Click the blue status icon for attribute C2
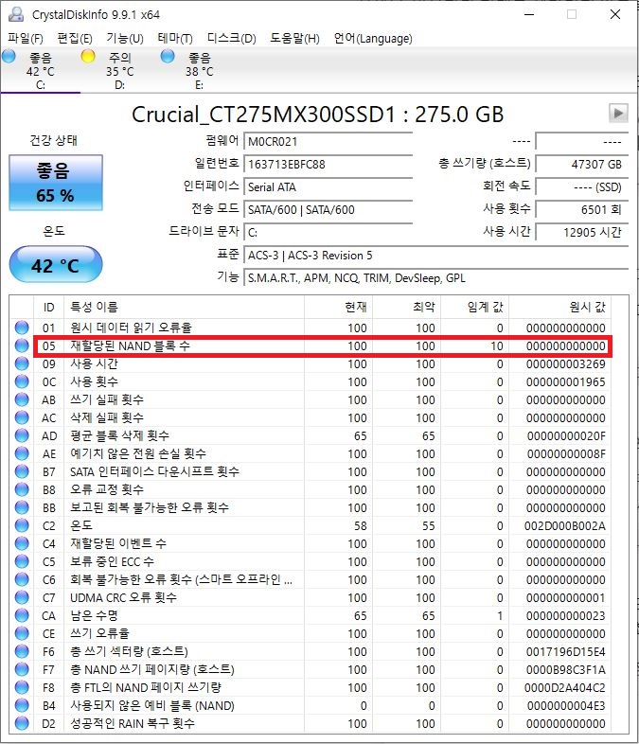The height and width of the screenshot is (744, 639). [22, 525]
